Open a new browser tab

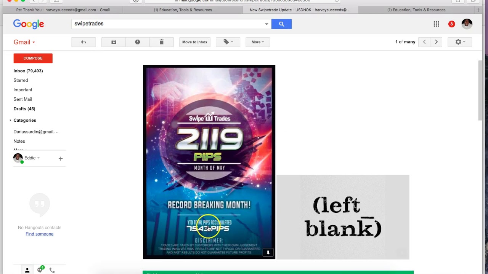point(478,10)
